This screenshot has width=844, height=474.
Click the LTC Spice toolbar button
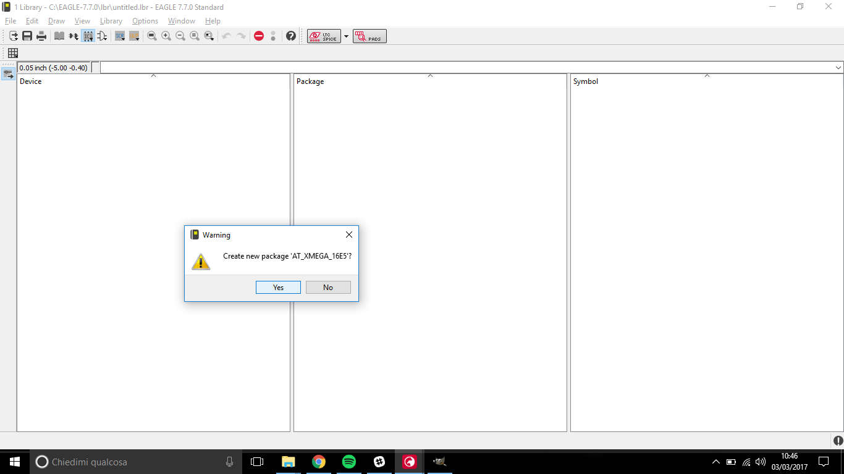324,36
